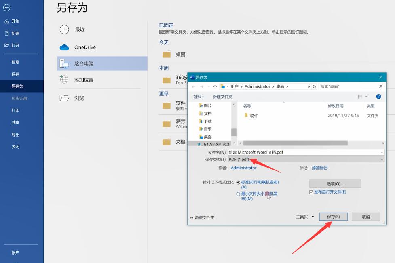Image resolution: width=395 pixels, height=263 pixels.
Task: Choose 导出 in the sidebar
Action: tap(15, 135)
